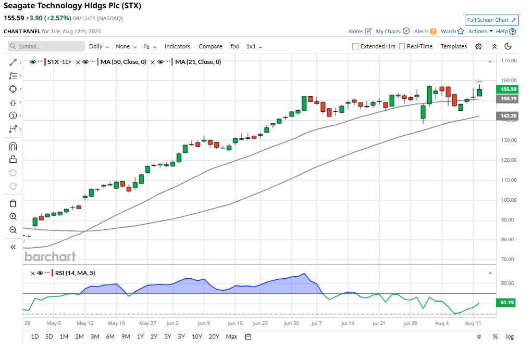The height and width of the screenshot is (350, 532).
Task: Collapse the toolbar with double-chevron icon
Action: 494,46
